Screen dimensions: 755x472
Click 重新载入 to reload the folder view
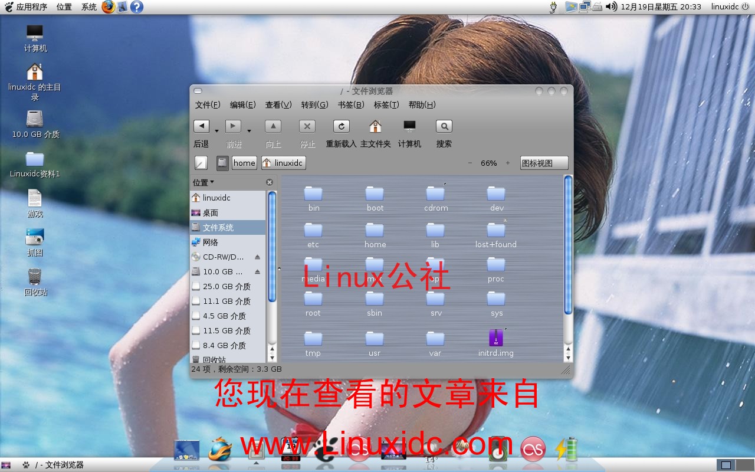tap(341, 126)
